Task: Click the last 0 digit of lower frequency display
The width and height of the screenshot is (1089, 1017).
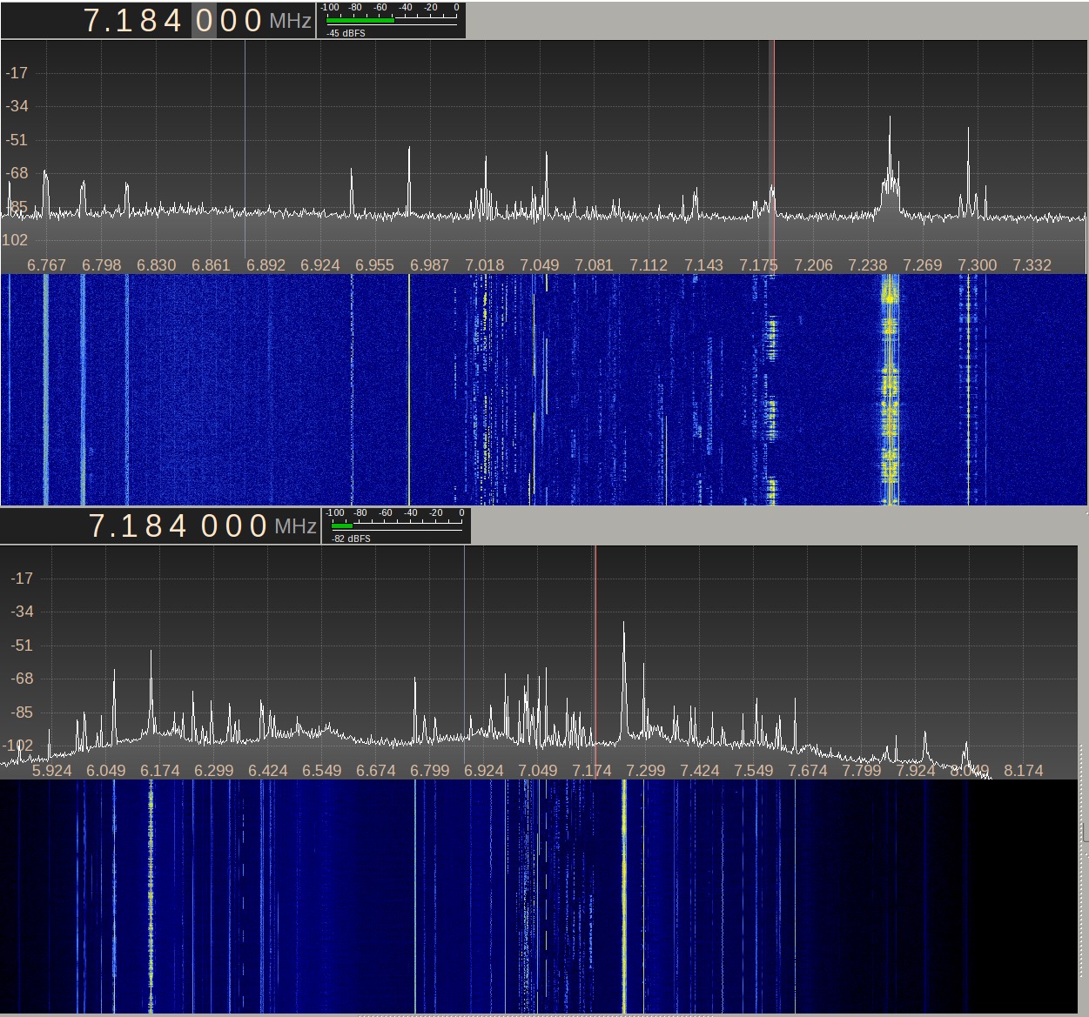Action: tap(258, 525)
